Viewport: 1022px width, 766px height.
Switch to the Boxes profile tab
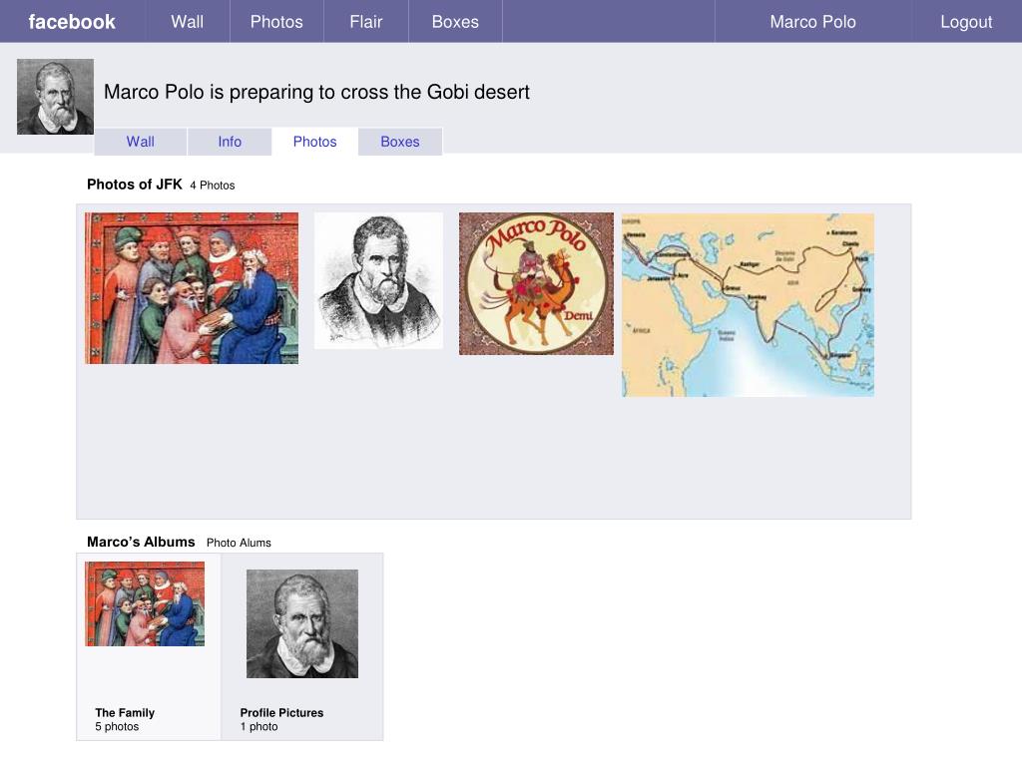(400, 142)
